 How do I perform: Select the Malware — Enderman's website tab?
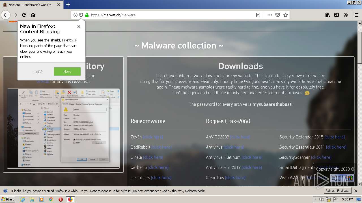pyautogui.click(x=31, y=5)
